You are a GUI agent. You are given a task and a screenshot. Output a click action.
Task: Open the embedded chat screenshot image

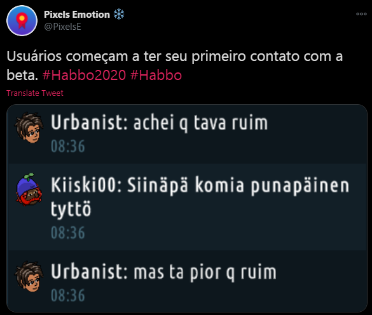[x=187, y=208]
